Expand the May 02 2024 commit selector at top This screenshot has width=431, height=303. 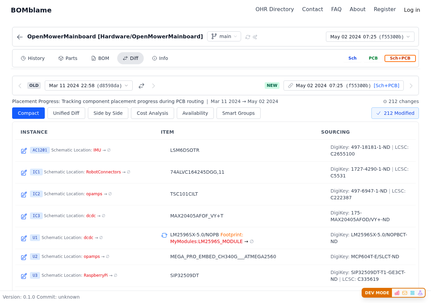tap(370, 37)
